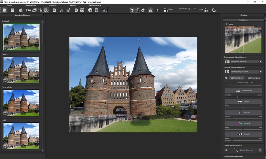Image resolution: width=266 pixels, height=159 pixels.
Task: Select the Farbenfroh preset thumbnail
Action: (x=21, y=103)
